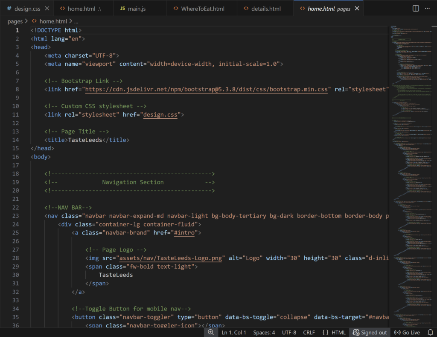Open the bootstrap.min.css CDN link

click(x=207, y=89)
